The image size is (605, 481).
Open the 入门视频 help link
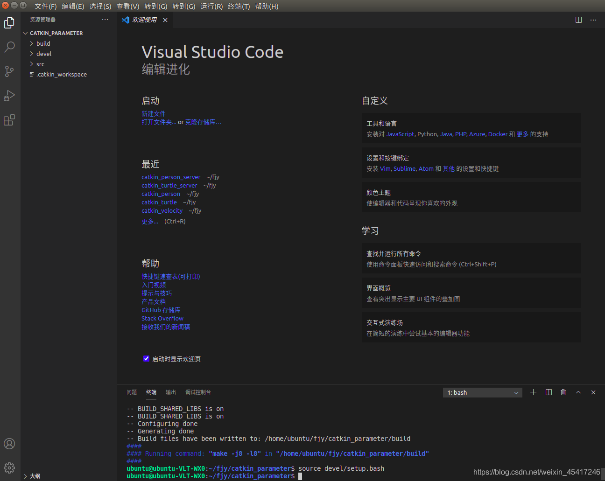(154, 285)
